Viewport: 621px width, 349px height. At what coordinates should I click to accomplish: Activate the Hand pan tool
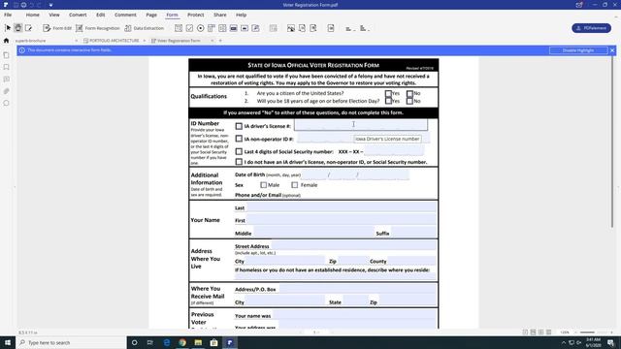(x=18, y=28)
